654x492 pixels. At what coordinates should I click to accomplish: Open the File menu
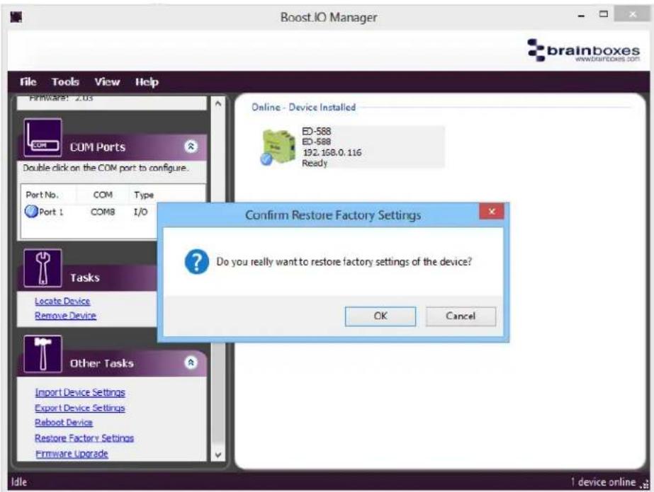tap(28, 81)
